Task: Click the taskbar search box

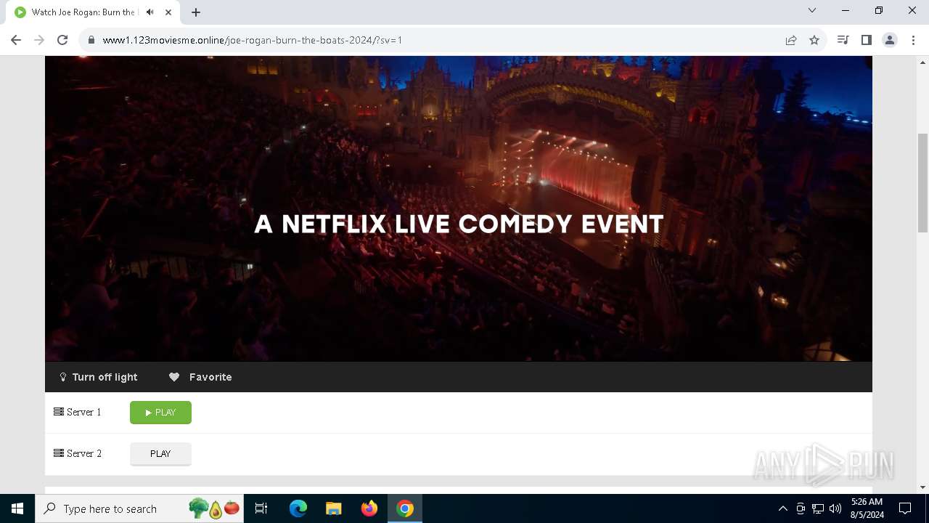Action: 141,508
